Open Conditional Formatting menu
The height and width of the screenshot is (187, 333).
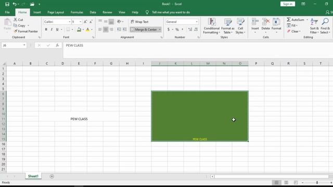(211, 26)
